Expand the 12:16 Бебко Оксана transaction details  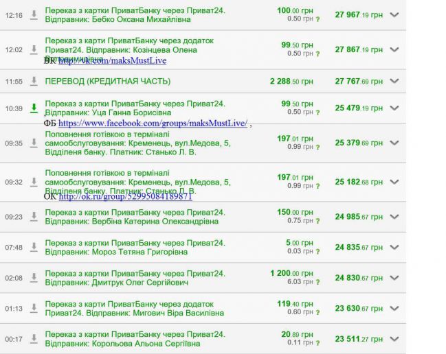tap(394, 15)
